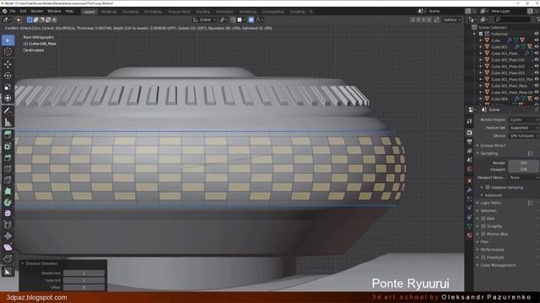Adjust the Deselected value in Checker Deselect

tap(84, 273)
